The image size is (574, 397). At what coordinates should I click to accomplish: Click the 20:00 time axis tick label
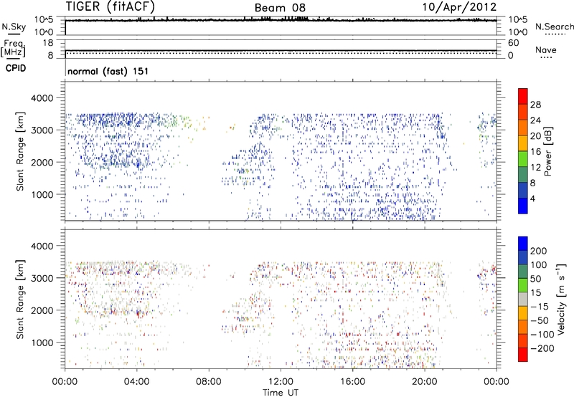click(425, 382)
